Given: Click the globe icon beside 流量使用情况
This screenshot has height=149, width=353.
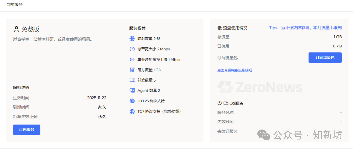Looking at the screenshot, I should coord(220,28).
